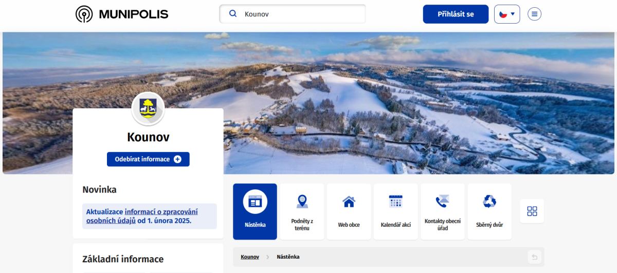This screenshot has width=617, height=273.
Task: Show all modules with the grid icon
Action: [532, 211]
